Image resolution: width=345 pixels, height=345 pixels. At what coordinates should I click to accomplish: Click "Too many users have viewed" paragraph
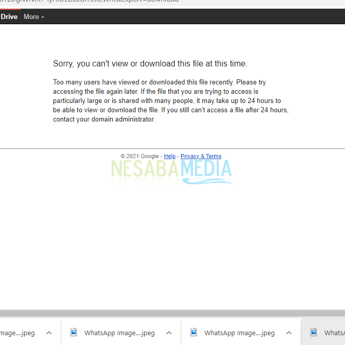[170, 100]
